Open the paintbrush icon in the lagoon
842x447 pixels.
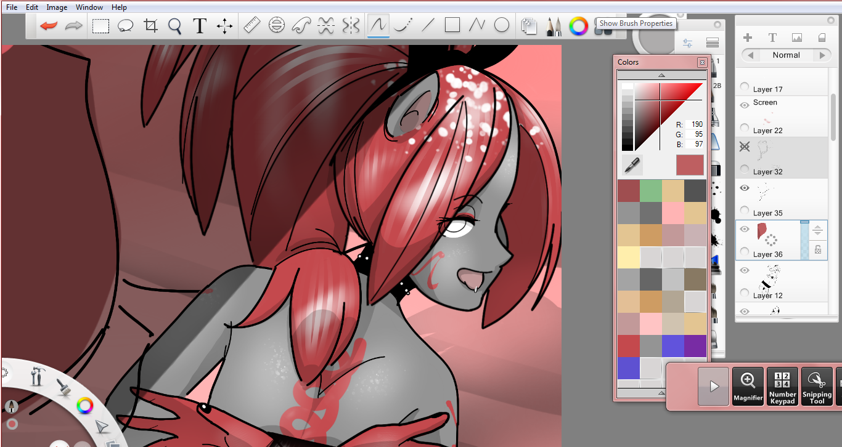(63, 387)
